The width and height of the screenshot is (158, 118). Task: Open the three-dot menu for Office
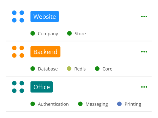(x=144, y=87)
